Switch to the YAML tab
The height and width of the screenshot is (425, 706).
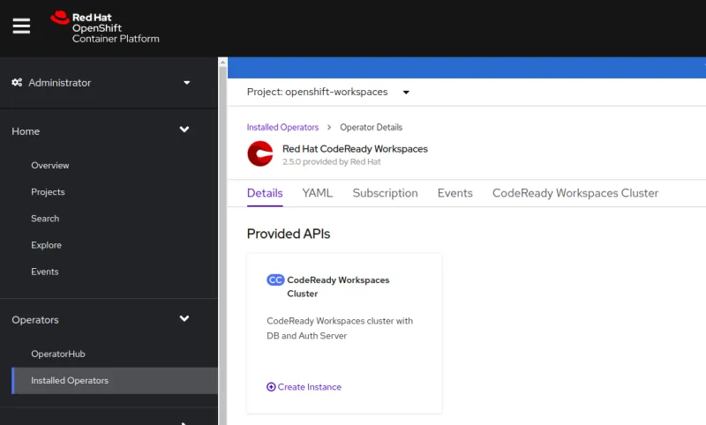[x=317, y=193]
